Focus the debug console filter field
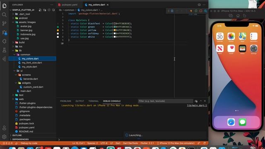The width and height of the screenshot is (265, 149). coord(166,101)
